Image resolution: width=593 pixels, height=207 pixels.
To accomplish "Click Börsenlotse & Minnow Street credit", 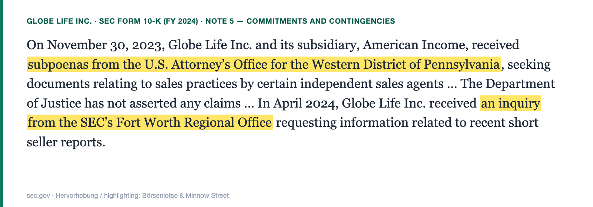I will pos(185,196).
